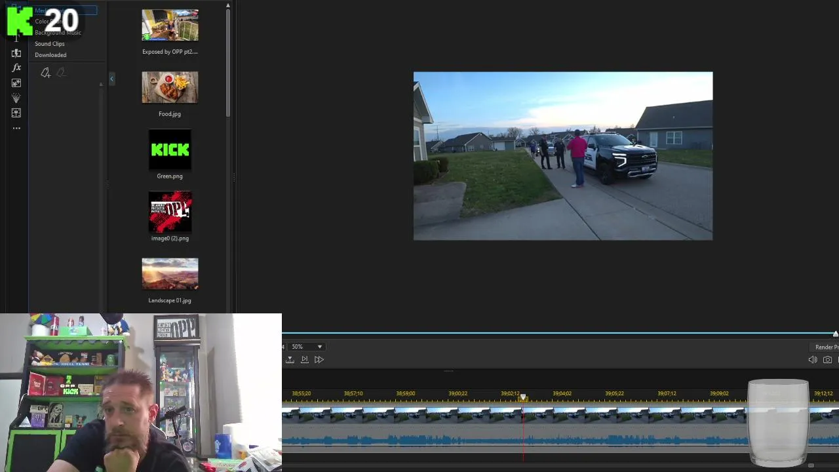Click the preview window video frame
The image size is (839, 472).
click(x=563, y=156)
